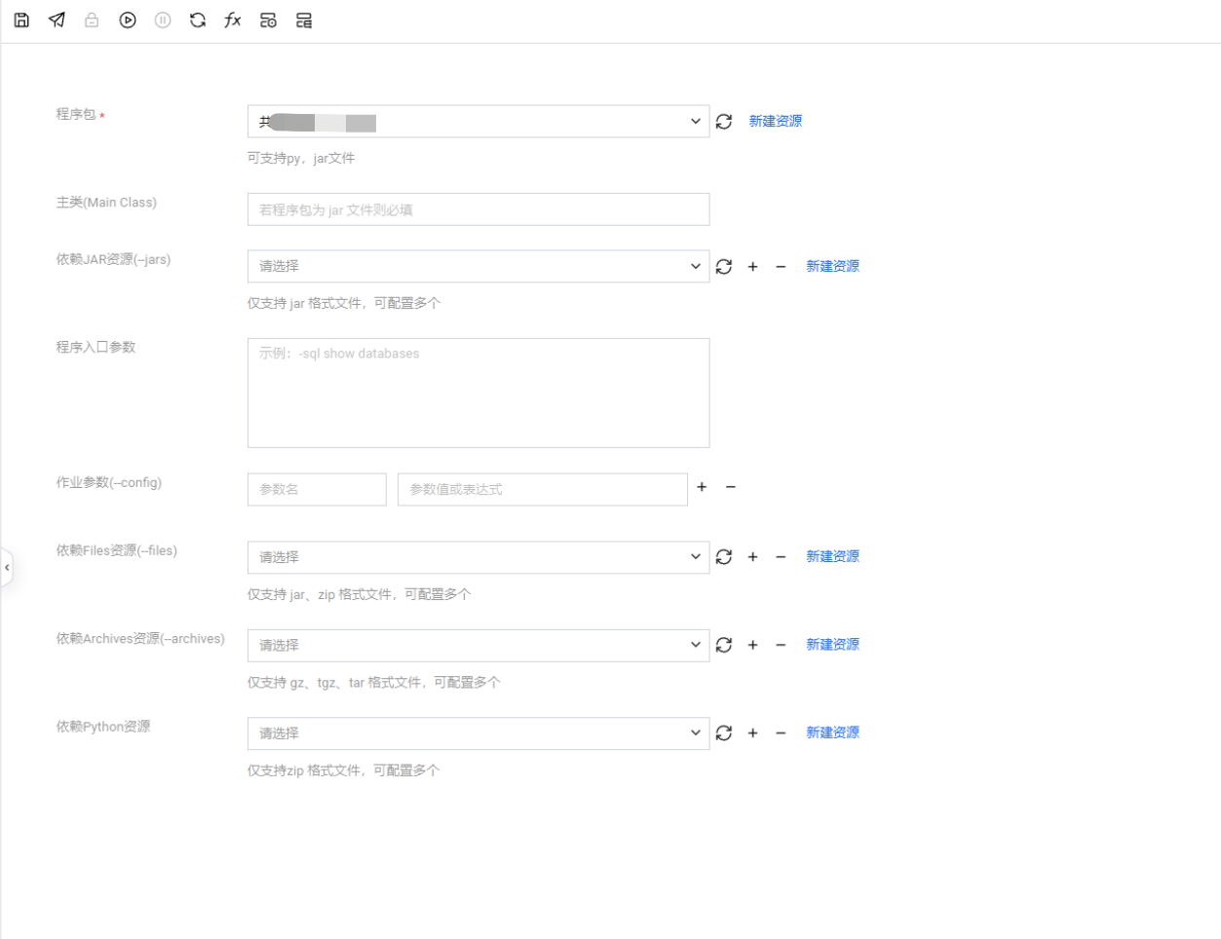Click the last toolbar layout icon
The image size is (1221, 939).
coord(304,19)
